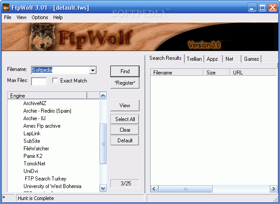Click the engine list scroll up arrow
This screenshot has height=204, width=280.
coord(103,96)
